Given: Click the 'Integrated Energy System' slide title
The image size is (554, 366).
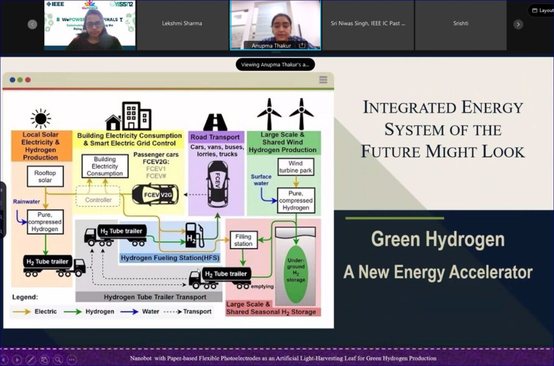Looking at the screenshot, I should [443, 130].
